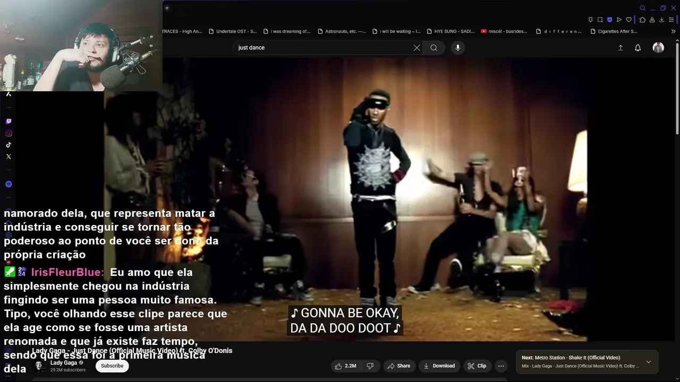This screenshot has width=680, height=382.
Task: Click the Share button
Action: pos(399,366)
